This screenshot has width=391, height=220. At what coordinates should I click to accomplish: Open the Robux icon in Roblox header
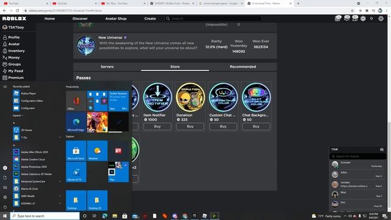coord(363,19)
